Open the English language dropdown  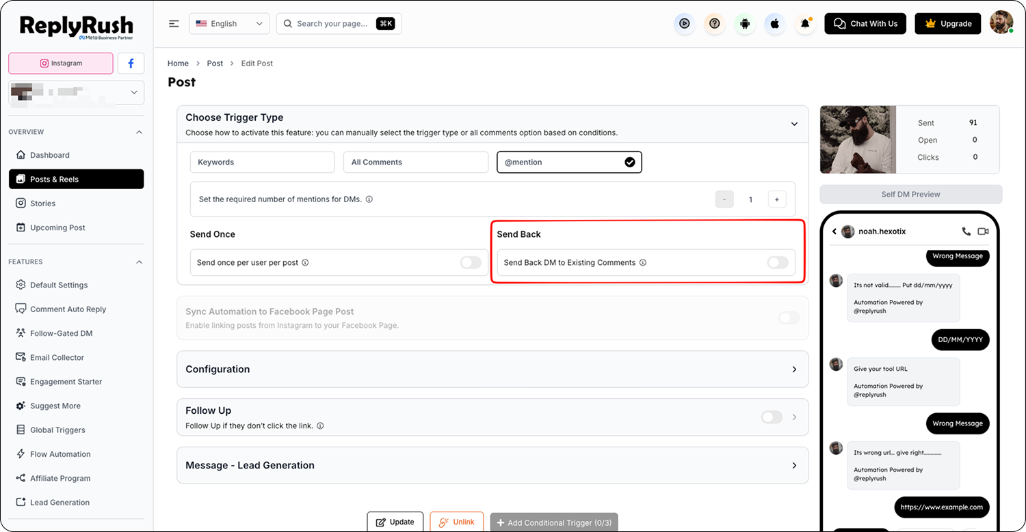pyautogui.click(x=229, y=24)
